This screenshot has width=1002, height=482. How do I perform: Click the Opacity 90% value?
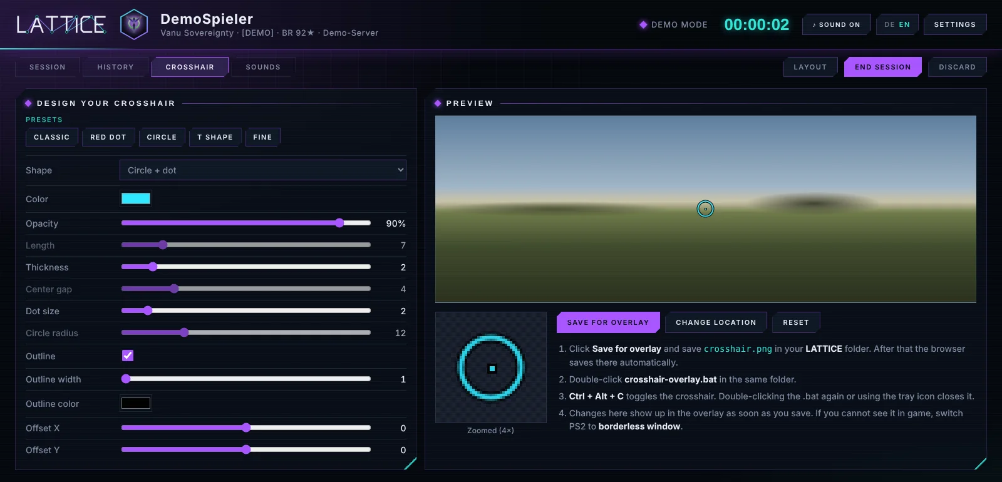click(x=396, y=223)
